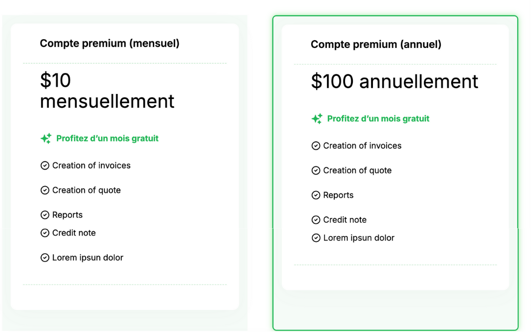Select the Compte premium annuel card
Image resolution: width=531 pixels, height=333 pixels.
click(x=394, y=171)
